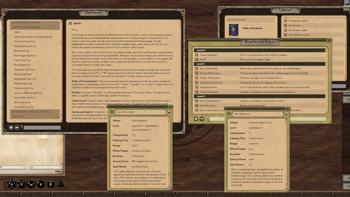
Task: Click the plus zoom icon on Nightblade Spells window
Action: 196,119
